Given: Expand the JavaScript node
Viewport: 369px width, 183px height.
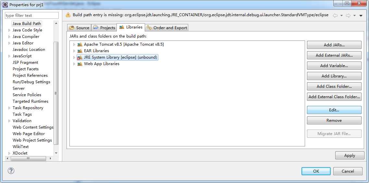Looking at the screenshot, I should [9, 56].
